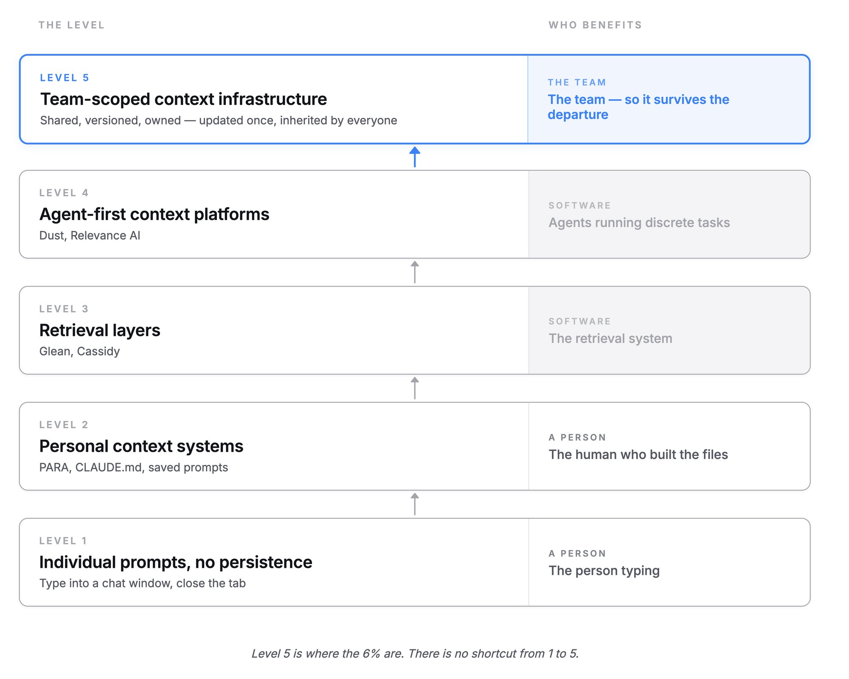Click the WHO BENEFITS column header
The width and height of the screenshot is (849, 679).
pos(595,25)
